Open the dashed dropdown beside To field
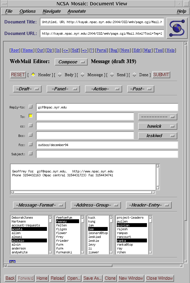This screenshot has height=283, width=190. pyautogui.click(x=158, y=117)
